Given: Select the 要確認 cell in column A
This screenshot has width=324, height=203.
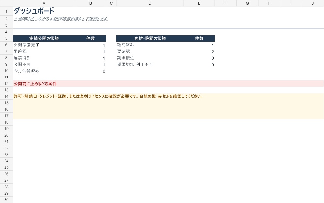Looking at the screenshot, I should point(44,51).
